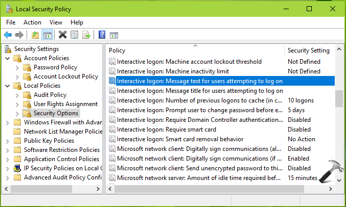This screenshot has height=207, width=346.
Task: Collapse the Account Policies tree node
Action: (x=8, y=59)
